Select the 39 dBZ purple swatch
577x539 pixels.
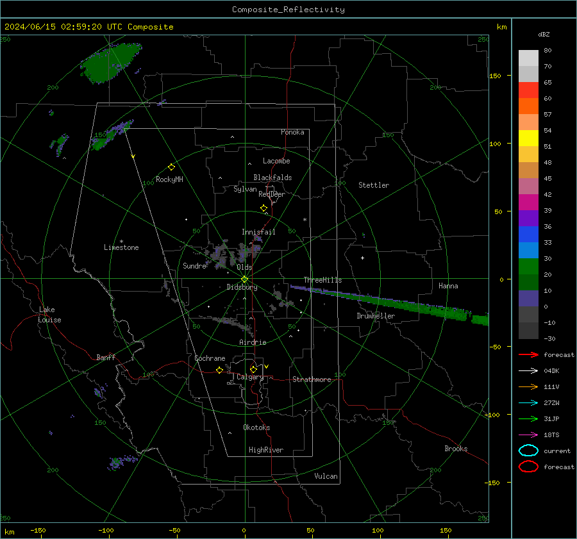tap(528, 218)
